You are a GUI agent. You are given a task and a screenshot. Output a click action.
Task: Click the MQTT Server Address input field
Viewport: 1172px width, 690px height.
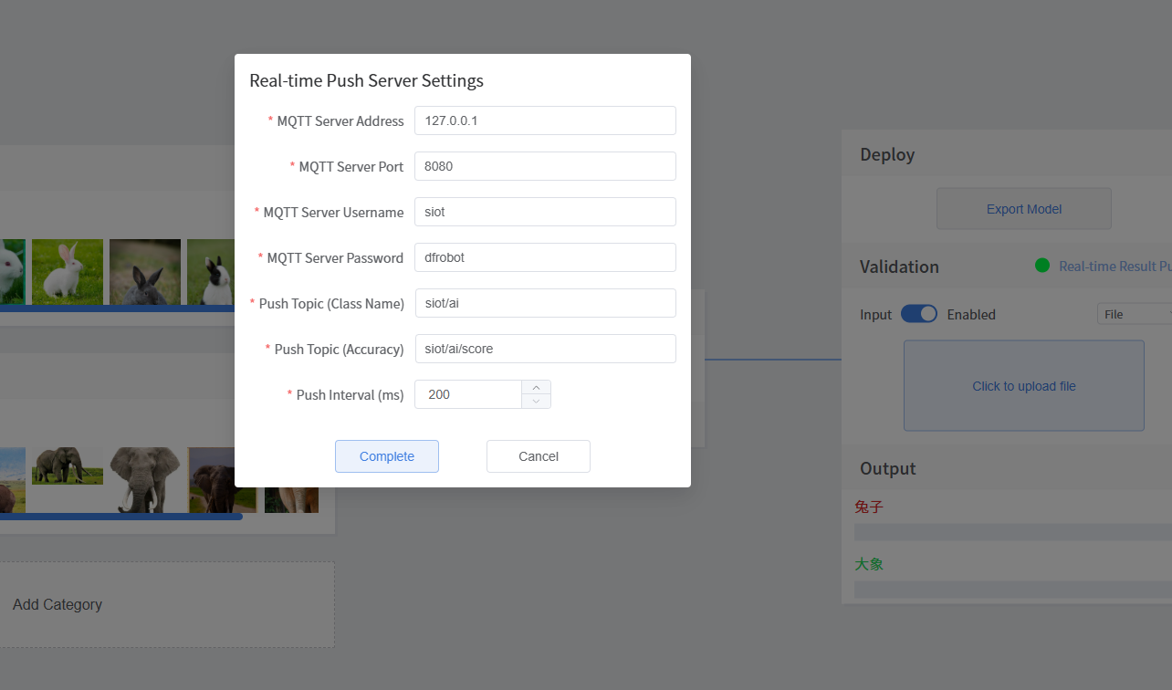[545, 120]
